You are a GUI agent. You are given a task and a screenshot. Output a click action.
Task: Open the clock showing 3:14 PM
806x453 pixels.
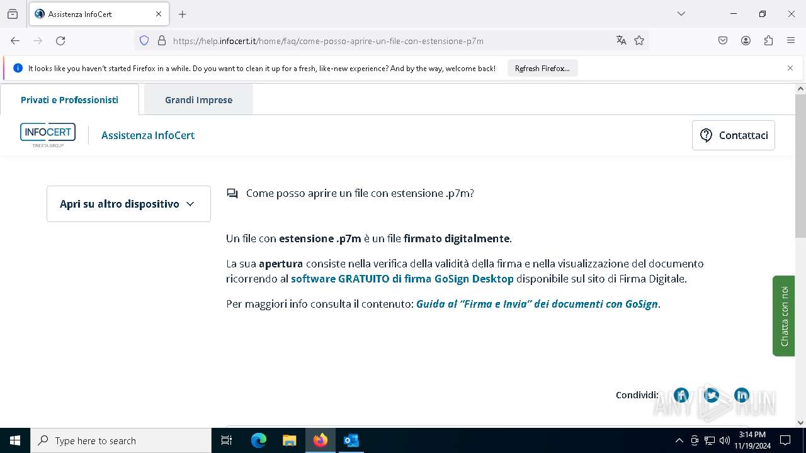pos(752,440)
